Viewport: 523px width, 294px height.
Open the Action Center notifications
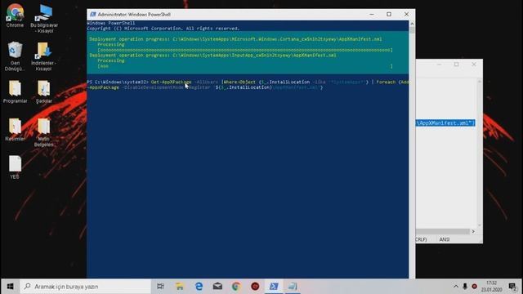coord(512,287)
